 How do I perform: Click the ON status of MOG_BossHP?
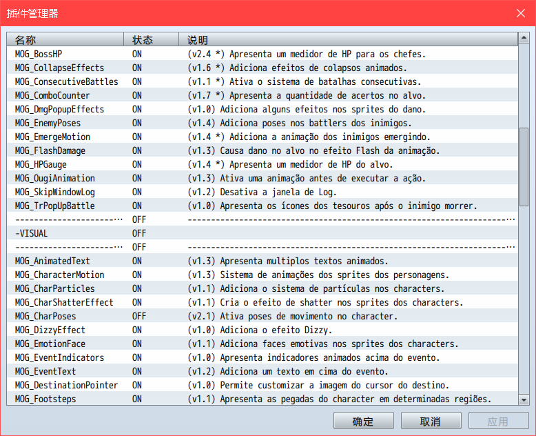[137, 54]
